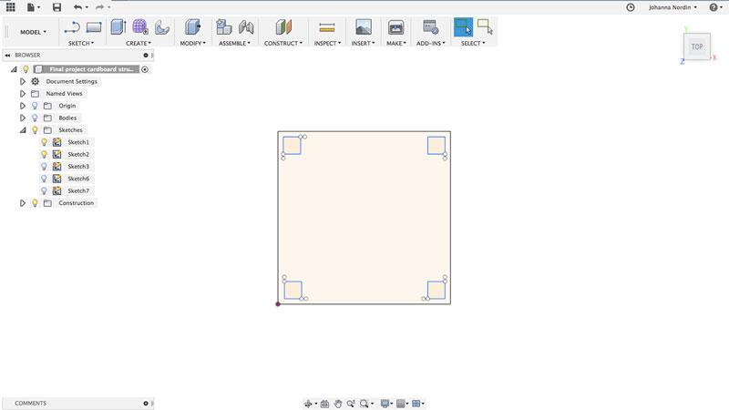
Task: Open the Viewports layout icon
Action: coord(416,404)
